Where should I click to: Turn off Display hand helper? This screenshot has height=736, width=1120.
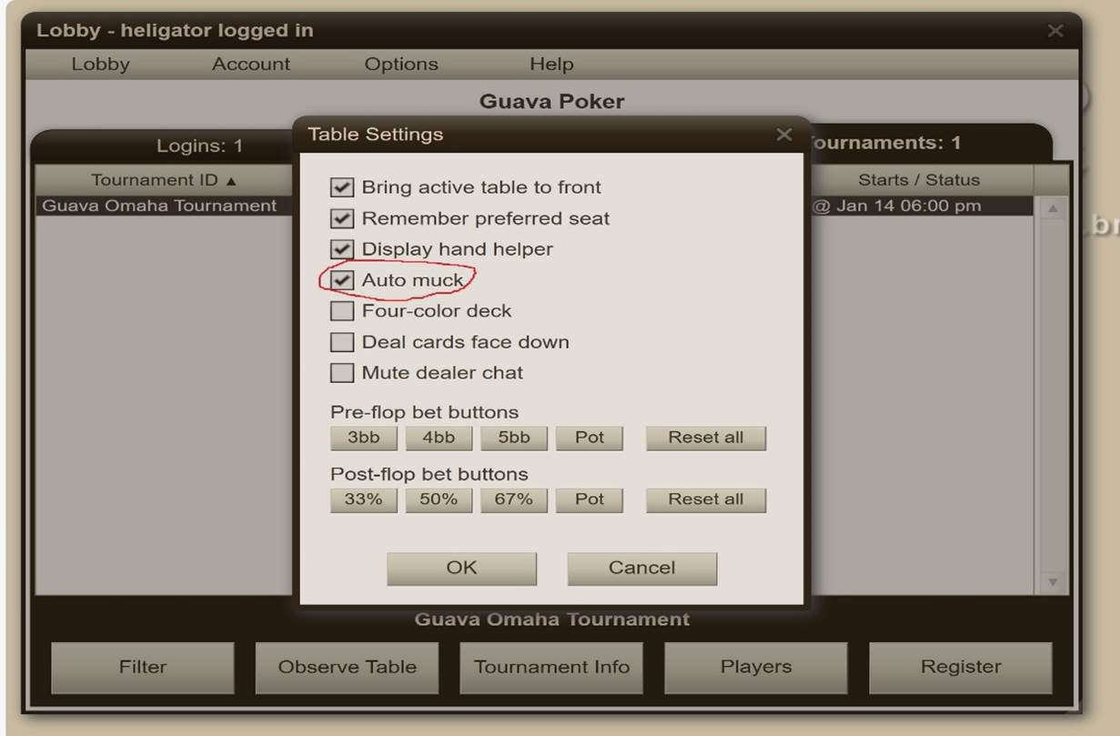tap(341, 248)
